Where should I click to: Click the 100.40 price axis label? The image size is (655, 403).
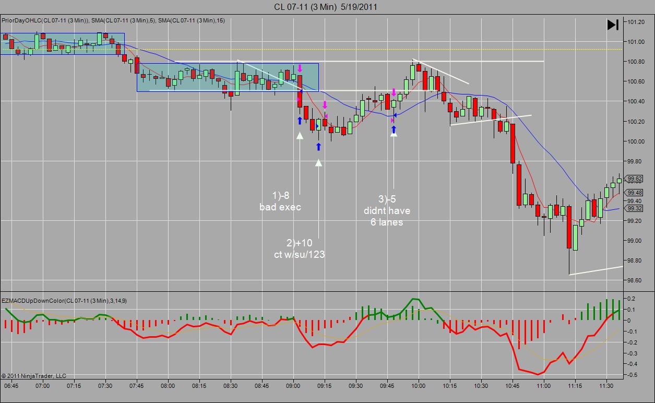tap(635, 101)
